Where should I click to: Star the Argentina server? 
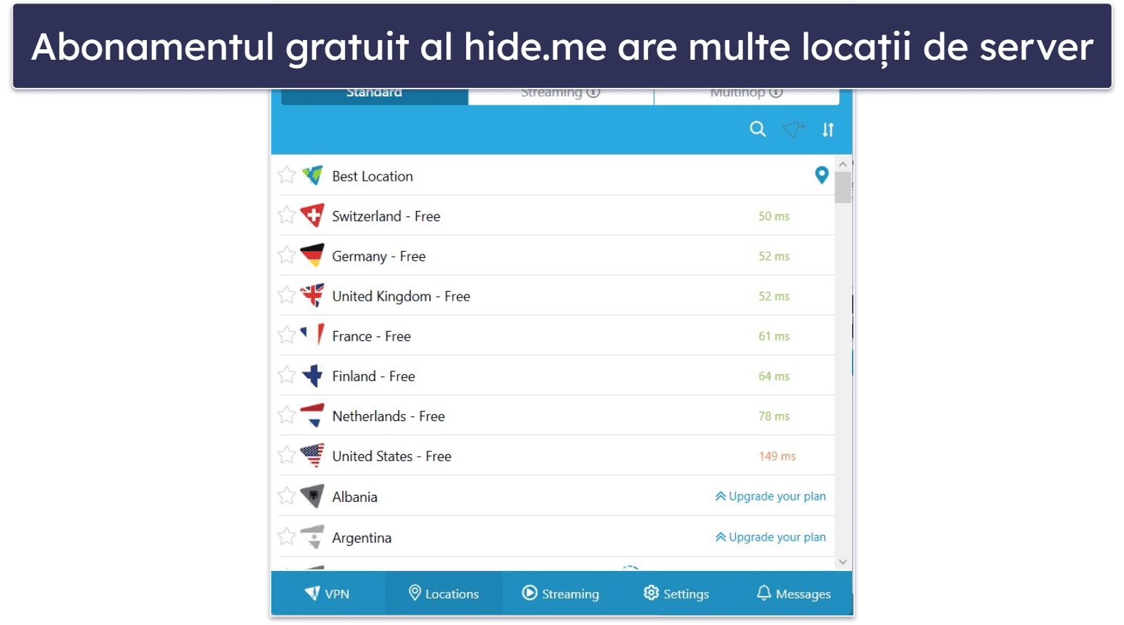point(287,537)
